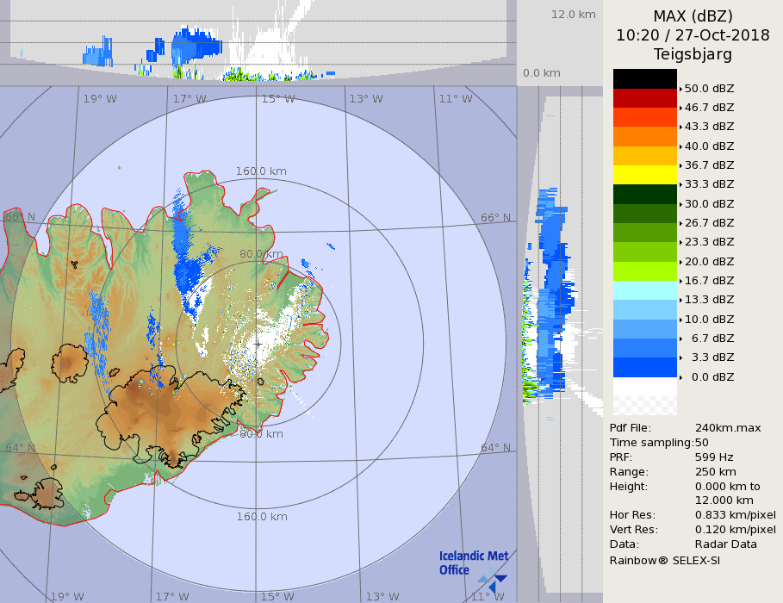
Task: Click the 15° W longitude label at top
Action: coord(277,99)
